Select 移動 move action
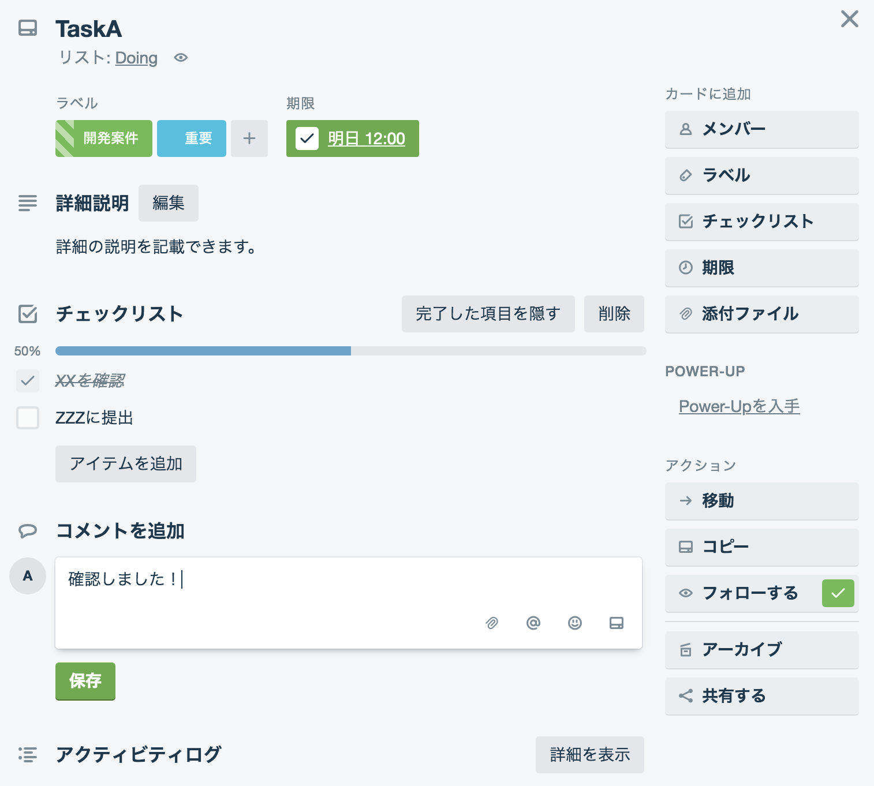874x786 pixels. (761, 501)
